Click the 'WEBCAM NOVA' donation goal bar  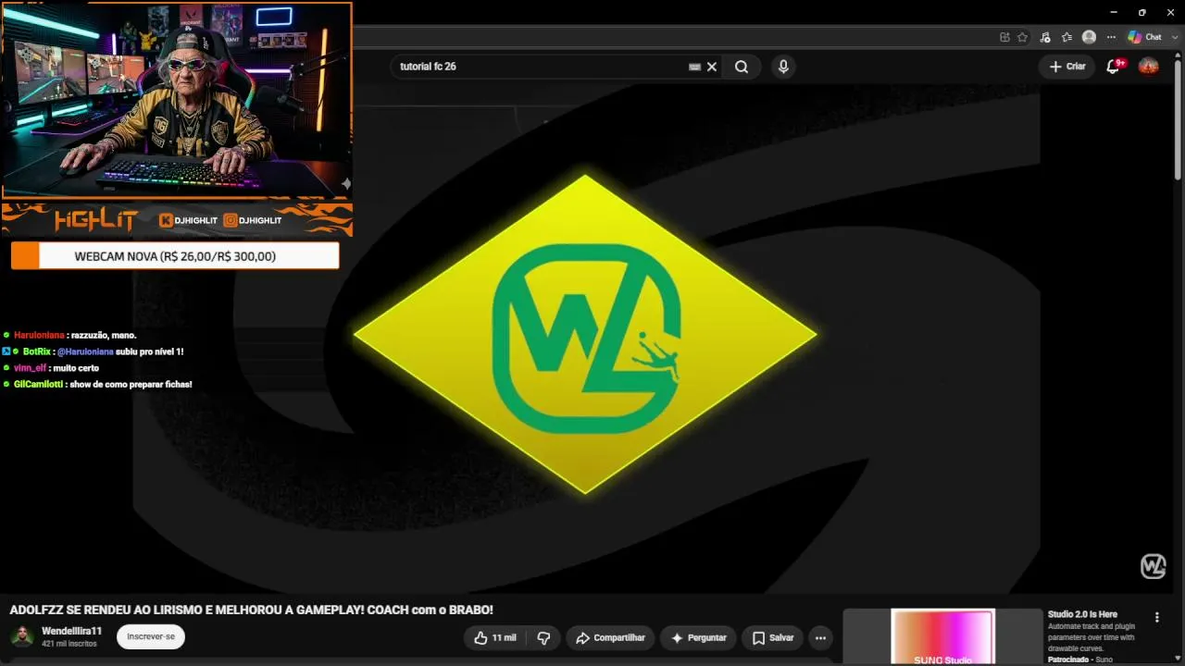click(x=175, y=256)
